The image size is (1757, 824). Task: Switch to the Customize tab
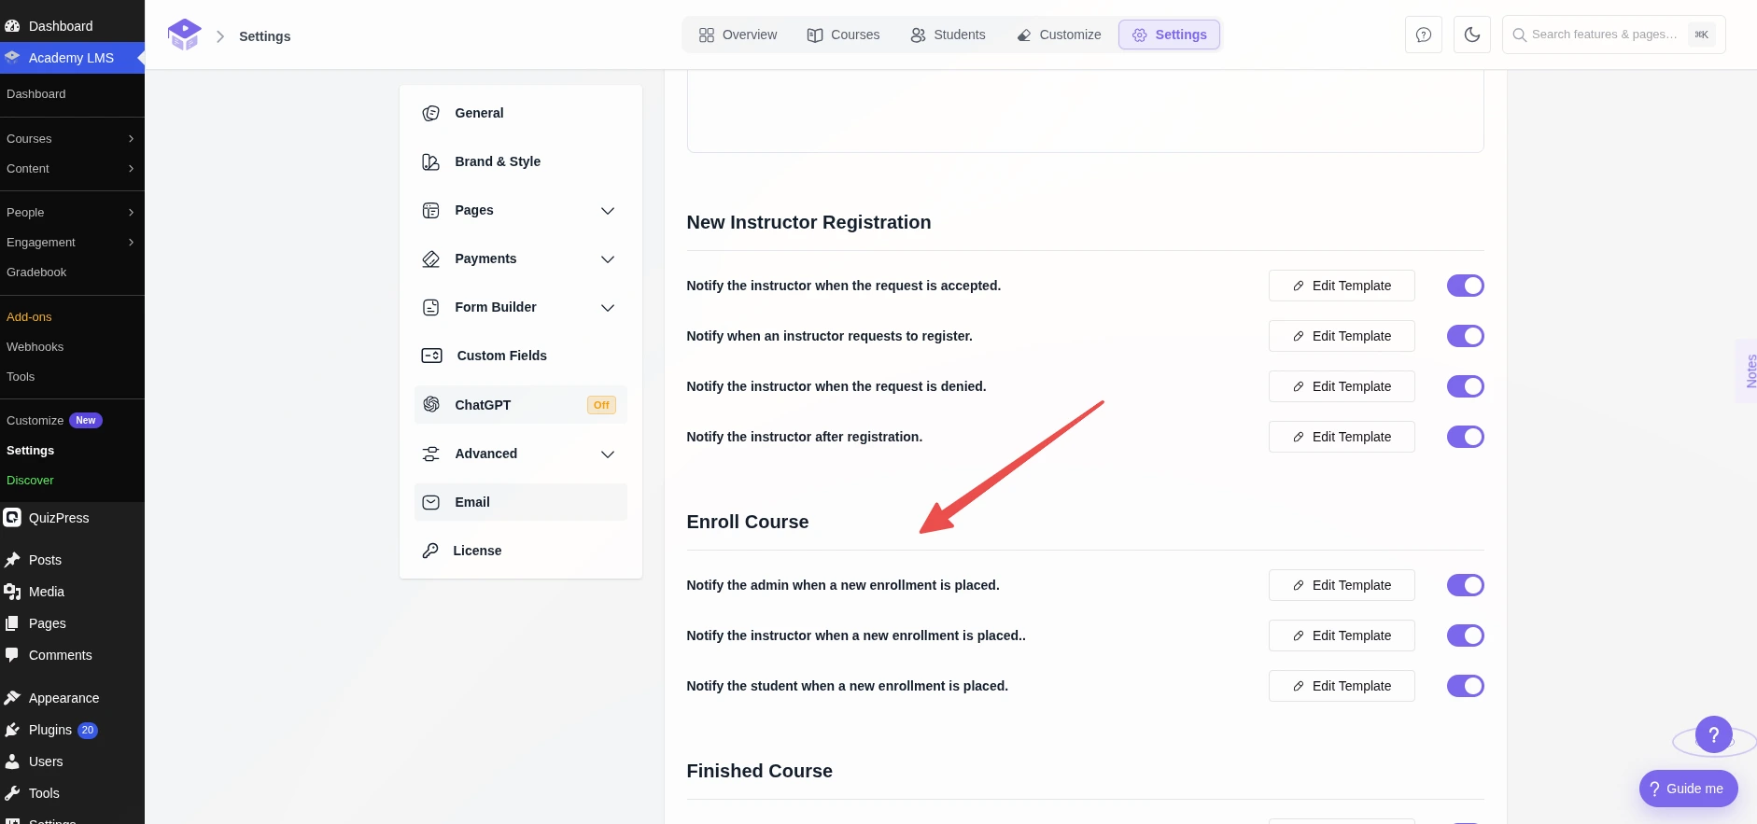[x=1059, y=35]
